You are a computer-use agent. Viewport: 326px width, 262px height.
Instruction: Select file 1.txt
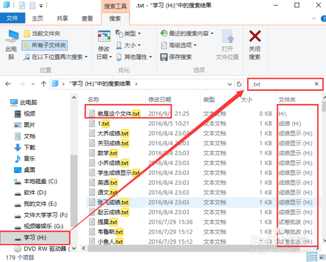click(x=103, y=124)
